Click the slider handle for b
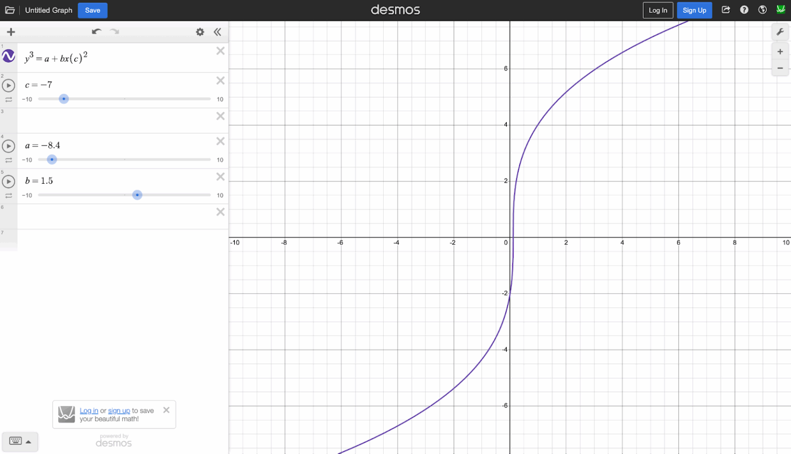 pos(137,195)
